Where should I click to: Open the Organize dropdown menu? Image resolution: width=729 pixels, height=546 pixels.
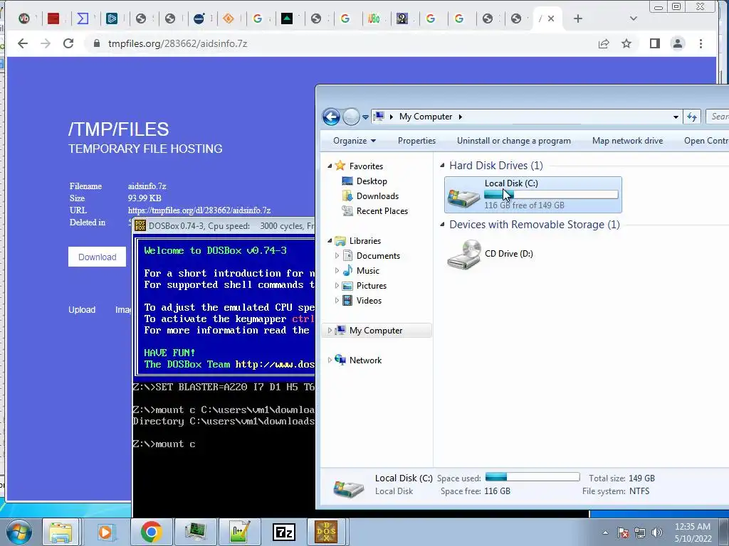click(355, 141)
